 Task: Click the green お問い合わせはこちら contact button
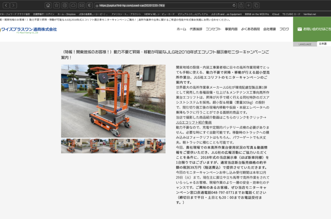(312, 29)
